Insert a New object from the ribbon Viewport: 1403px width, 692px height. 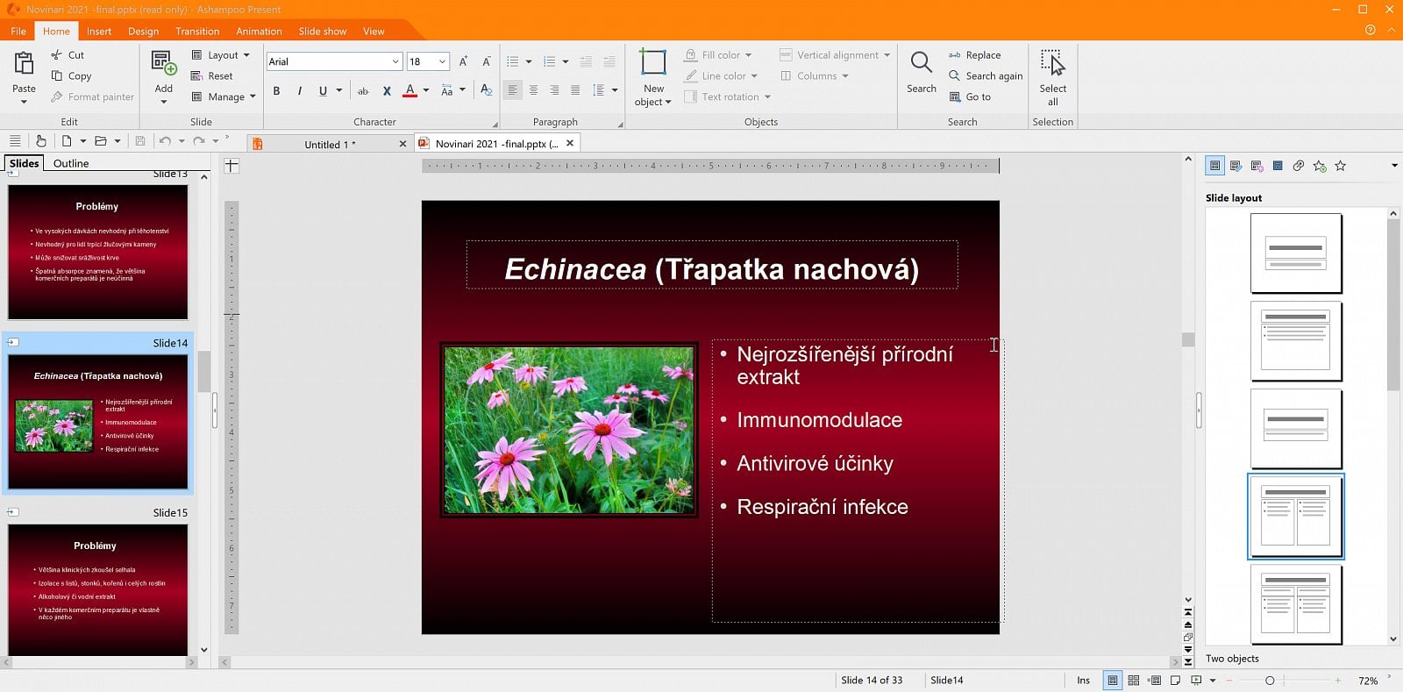pyautogui.click(x=653, y=77)
